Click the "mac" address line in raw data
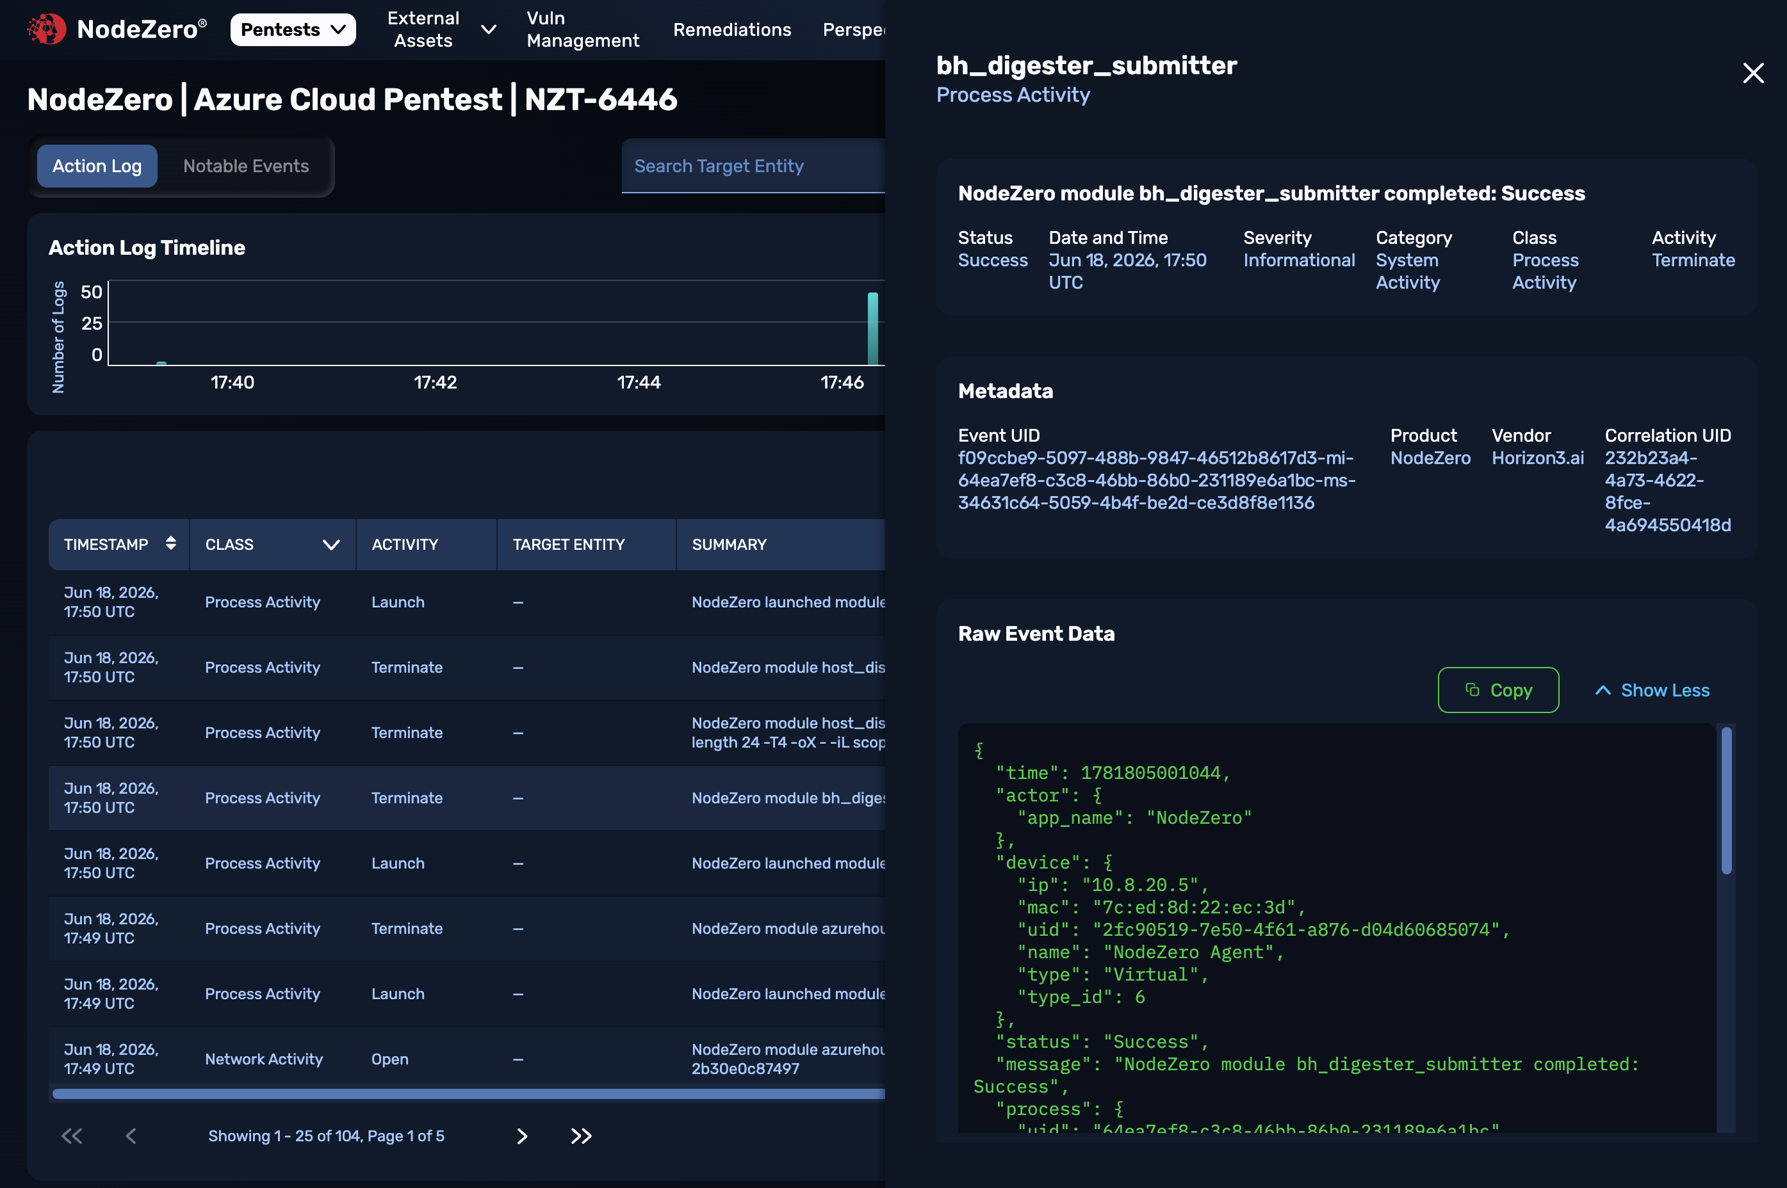 click(1161, 908)
